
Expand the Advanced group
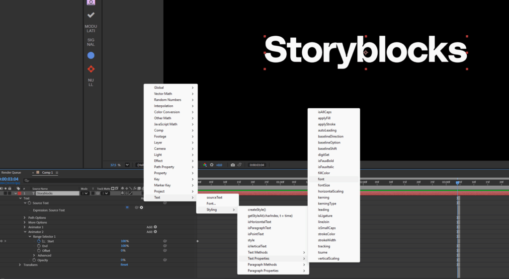[x=34, y=255]
